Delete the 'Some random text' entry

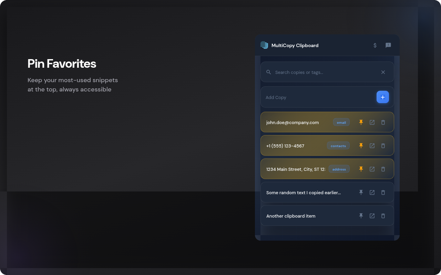pos(383,192)
